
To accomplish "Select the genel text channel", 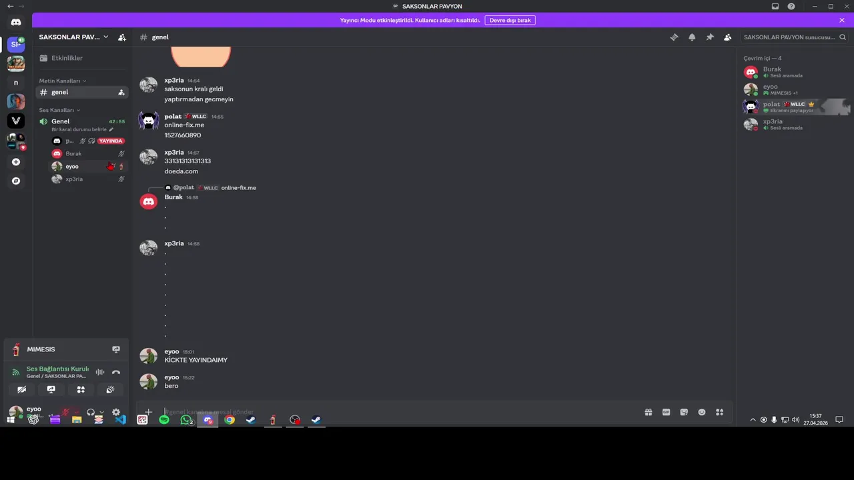I will 81,93.
